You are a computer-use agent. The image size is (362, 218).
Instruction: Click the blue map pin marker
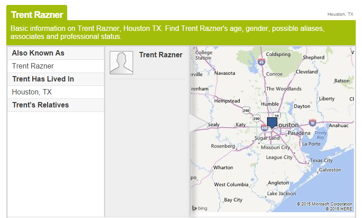[x=272, y=123]
